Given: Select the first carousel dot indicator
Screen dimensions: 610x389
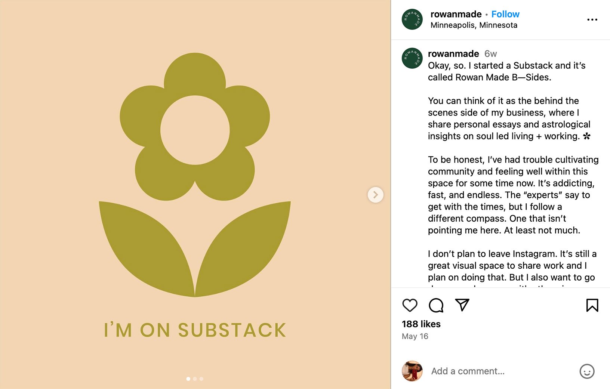Looking at the screenshot, I should tap(188, 379).
